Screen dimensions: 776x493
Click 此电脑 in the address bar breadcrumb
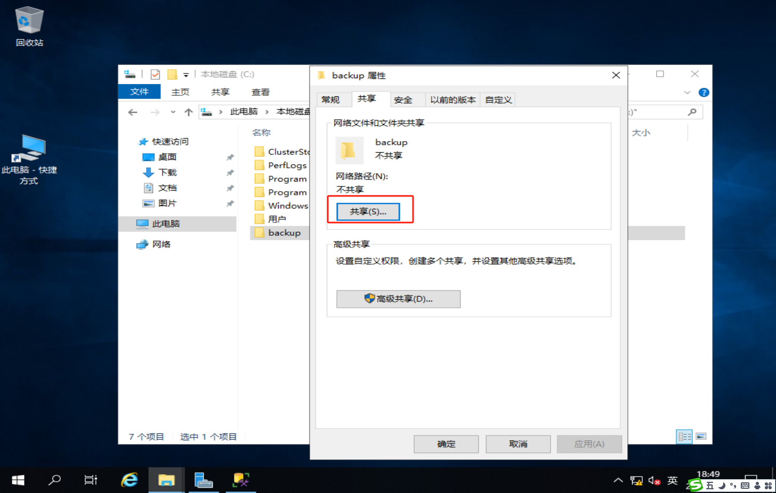click(244, 112)
